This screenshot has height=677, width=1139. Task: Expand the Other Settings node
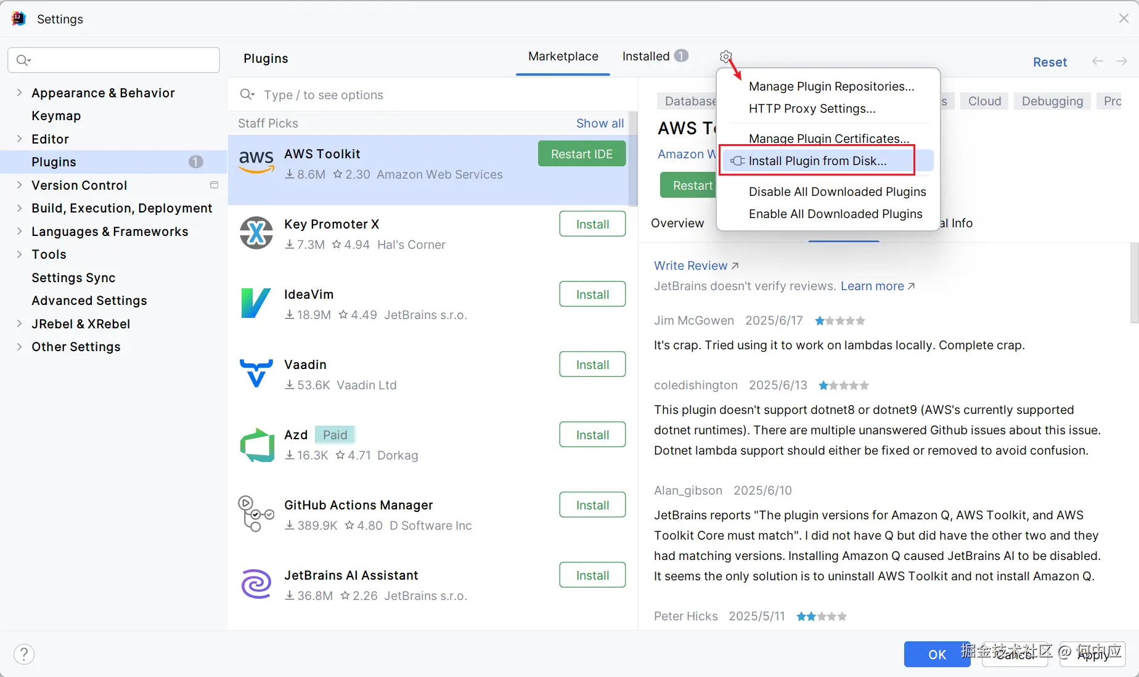(19, 346)
